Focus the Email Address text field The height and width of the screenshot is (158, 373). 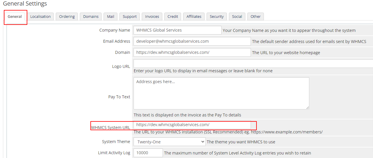tap(192, 41)
